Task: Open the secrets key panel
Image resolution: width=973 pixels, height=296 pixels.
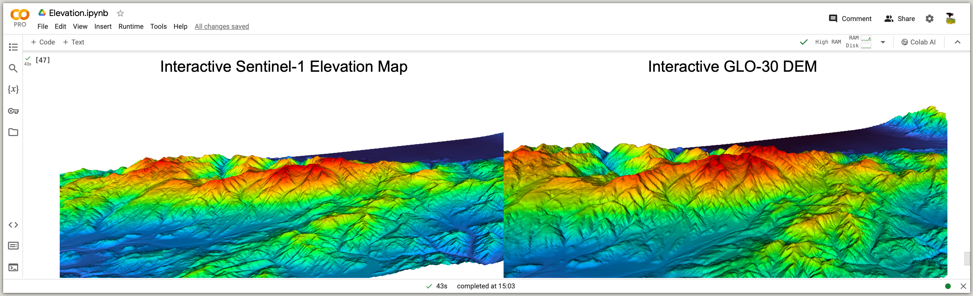Action: click(x=13, y=111)
